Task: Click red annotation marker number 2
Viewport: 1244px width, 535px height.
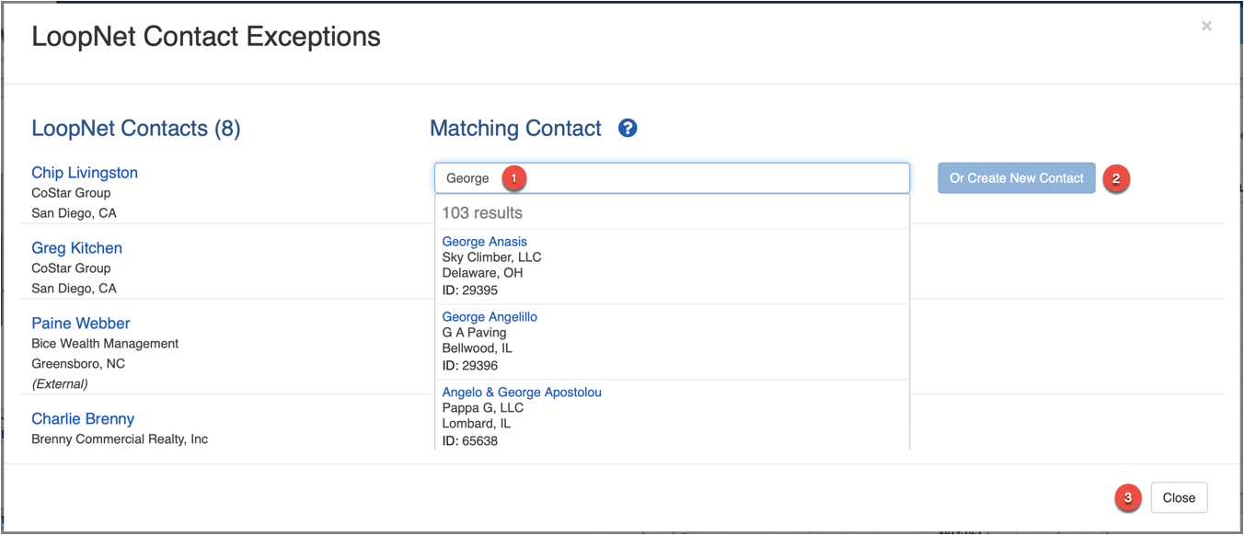Action: pos(1116,178)
